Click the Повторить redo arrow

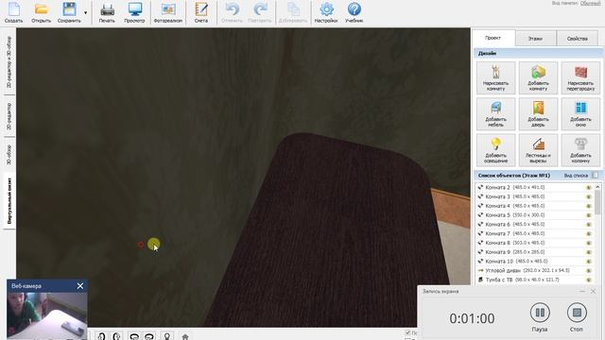tap(260, 12)
